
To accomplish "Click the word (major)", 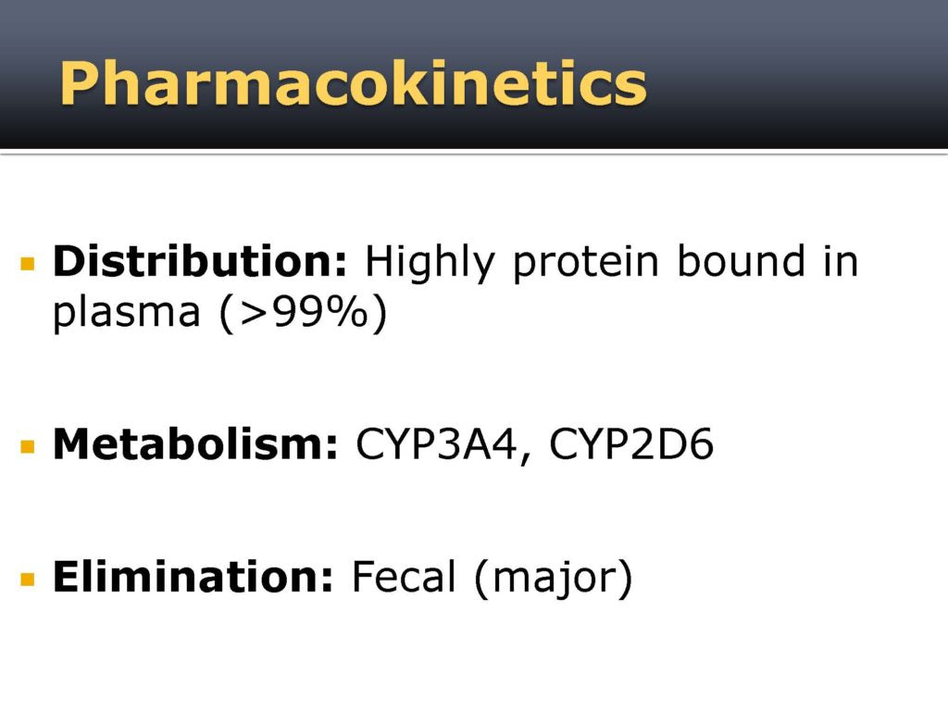I will coord(554,579).
